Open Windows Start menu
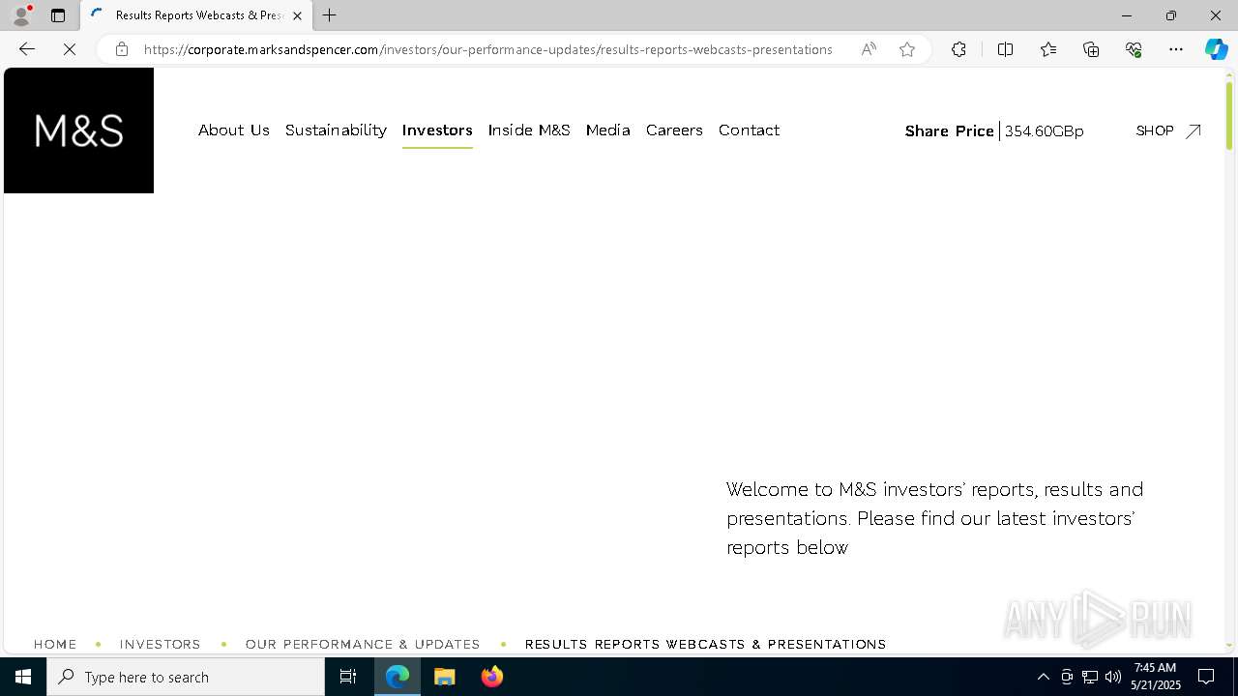This screenshot has height=696, width=1238. click(23, 677)
